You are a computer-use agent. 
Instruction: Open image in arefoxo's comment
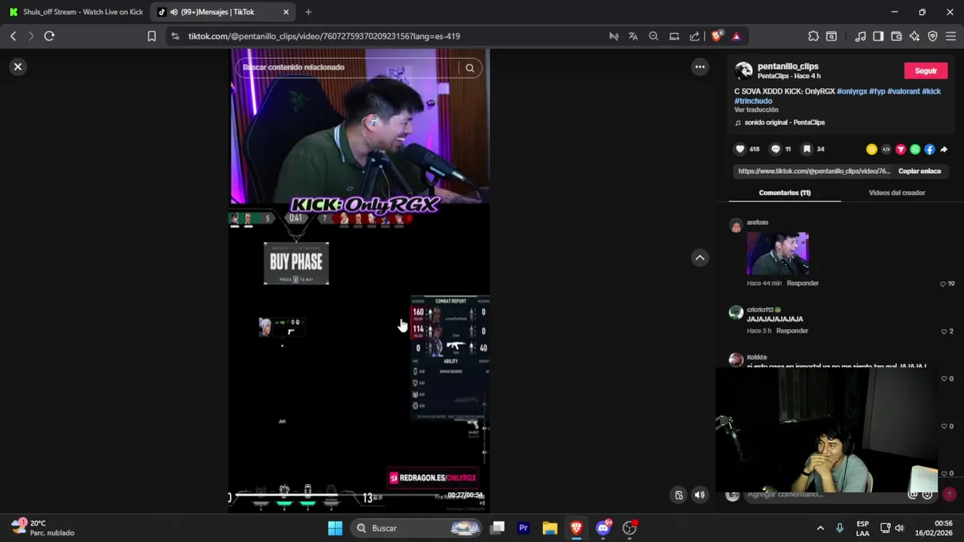point(778,253)
